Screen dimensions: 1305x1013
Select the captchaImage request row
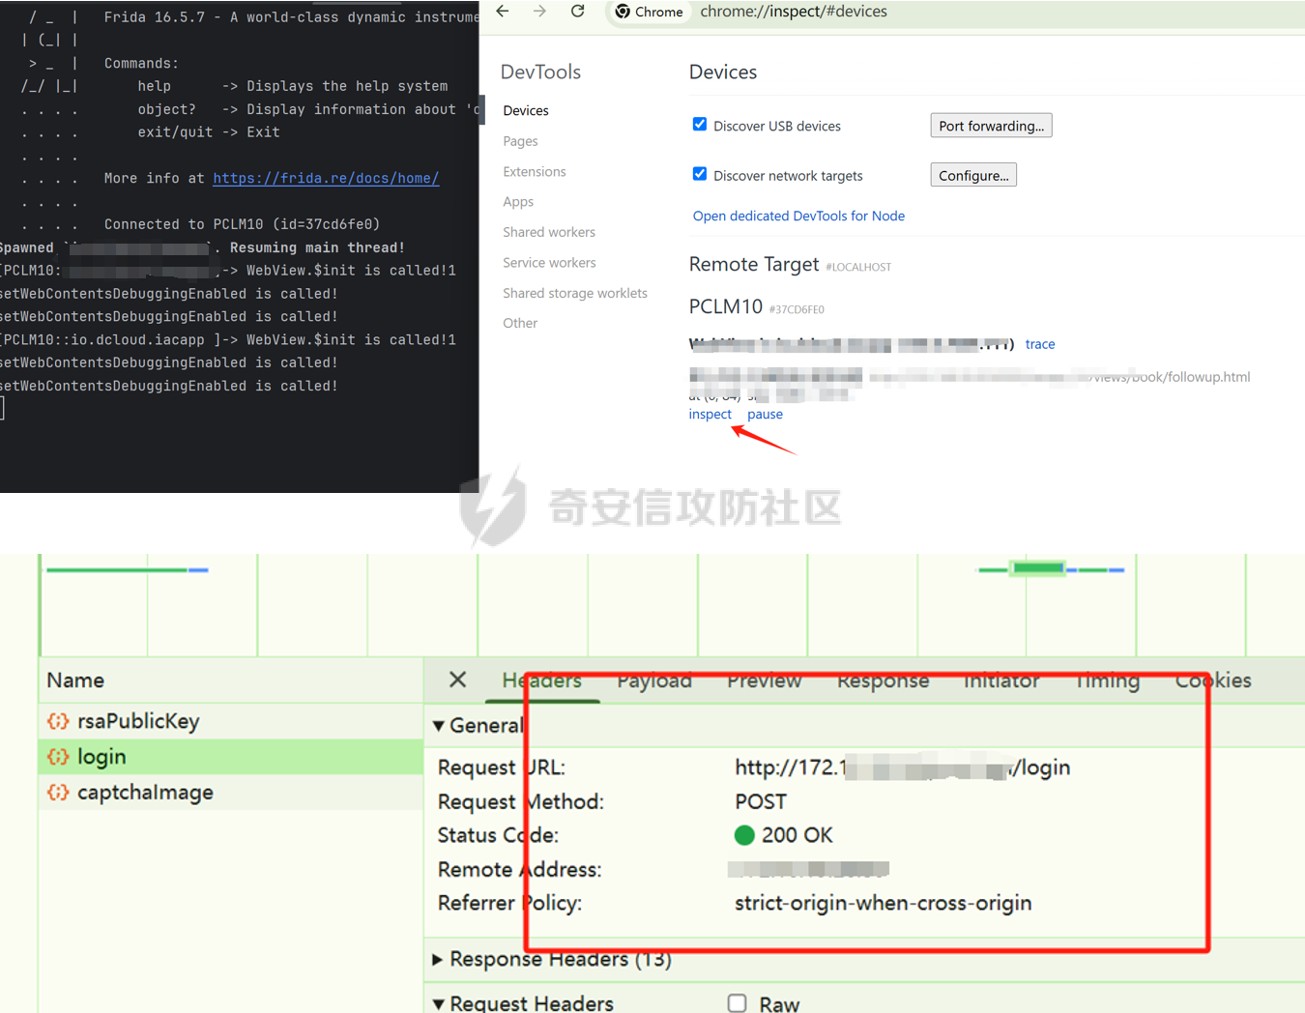pyautogui.click(x=230, y=793)
